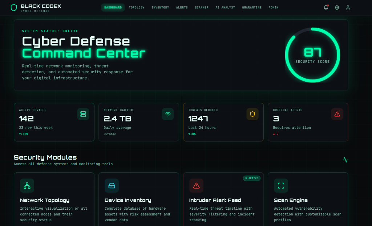
Task: Click the Black Codex brand name
Action: 41,6
